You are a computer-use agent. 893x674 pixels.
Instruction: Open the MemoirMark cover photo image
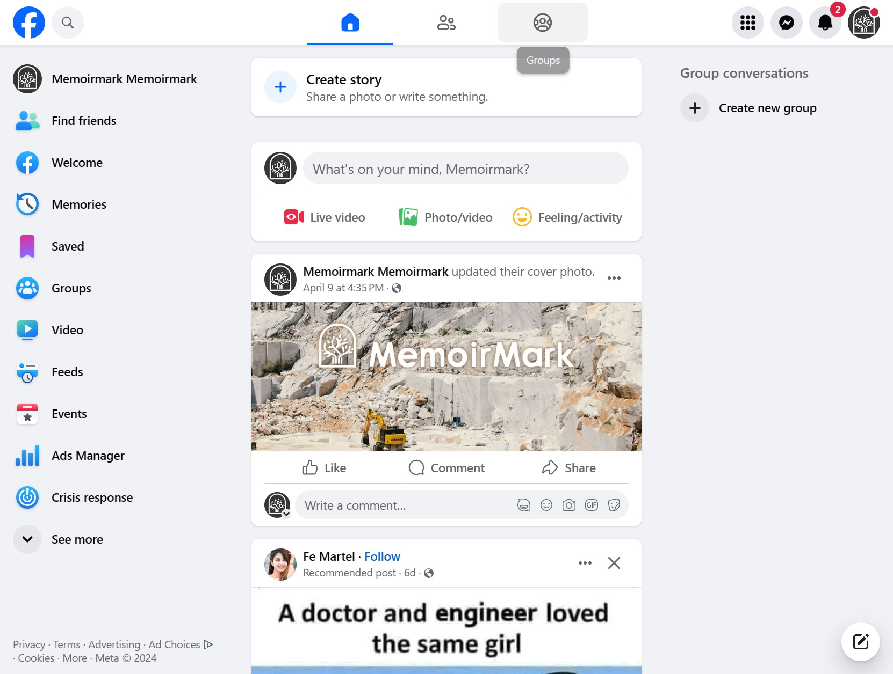tap(447, 377)
